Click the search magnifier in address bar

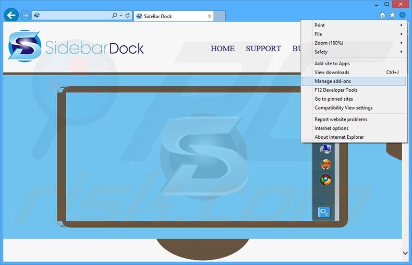114,16
